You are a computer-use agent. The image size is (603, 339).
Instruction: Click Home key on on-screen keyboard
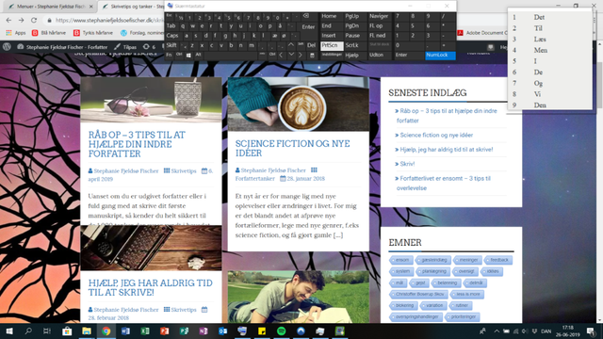click(x=332, y=16)
